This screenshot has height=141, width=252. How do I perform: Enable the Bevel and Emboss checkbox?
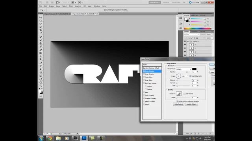(x=144, y=83)
